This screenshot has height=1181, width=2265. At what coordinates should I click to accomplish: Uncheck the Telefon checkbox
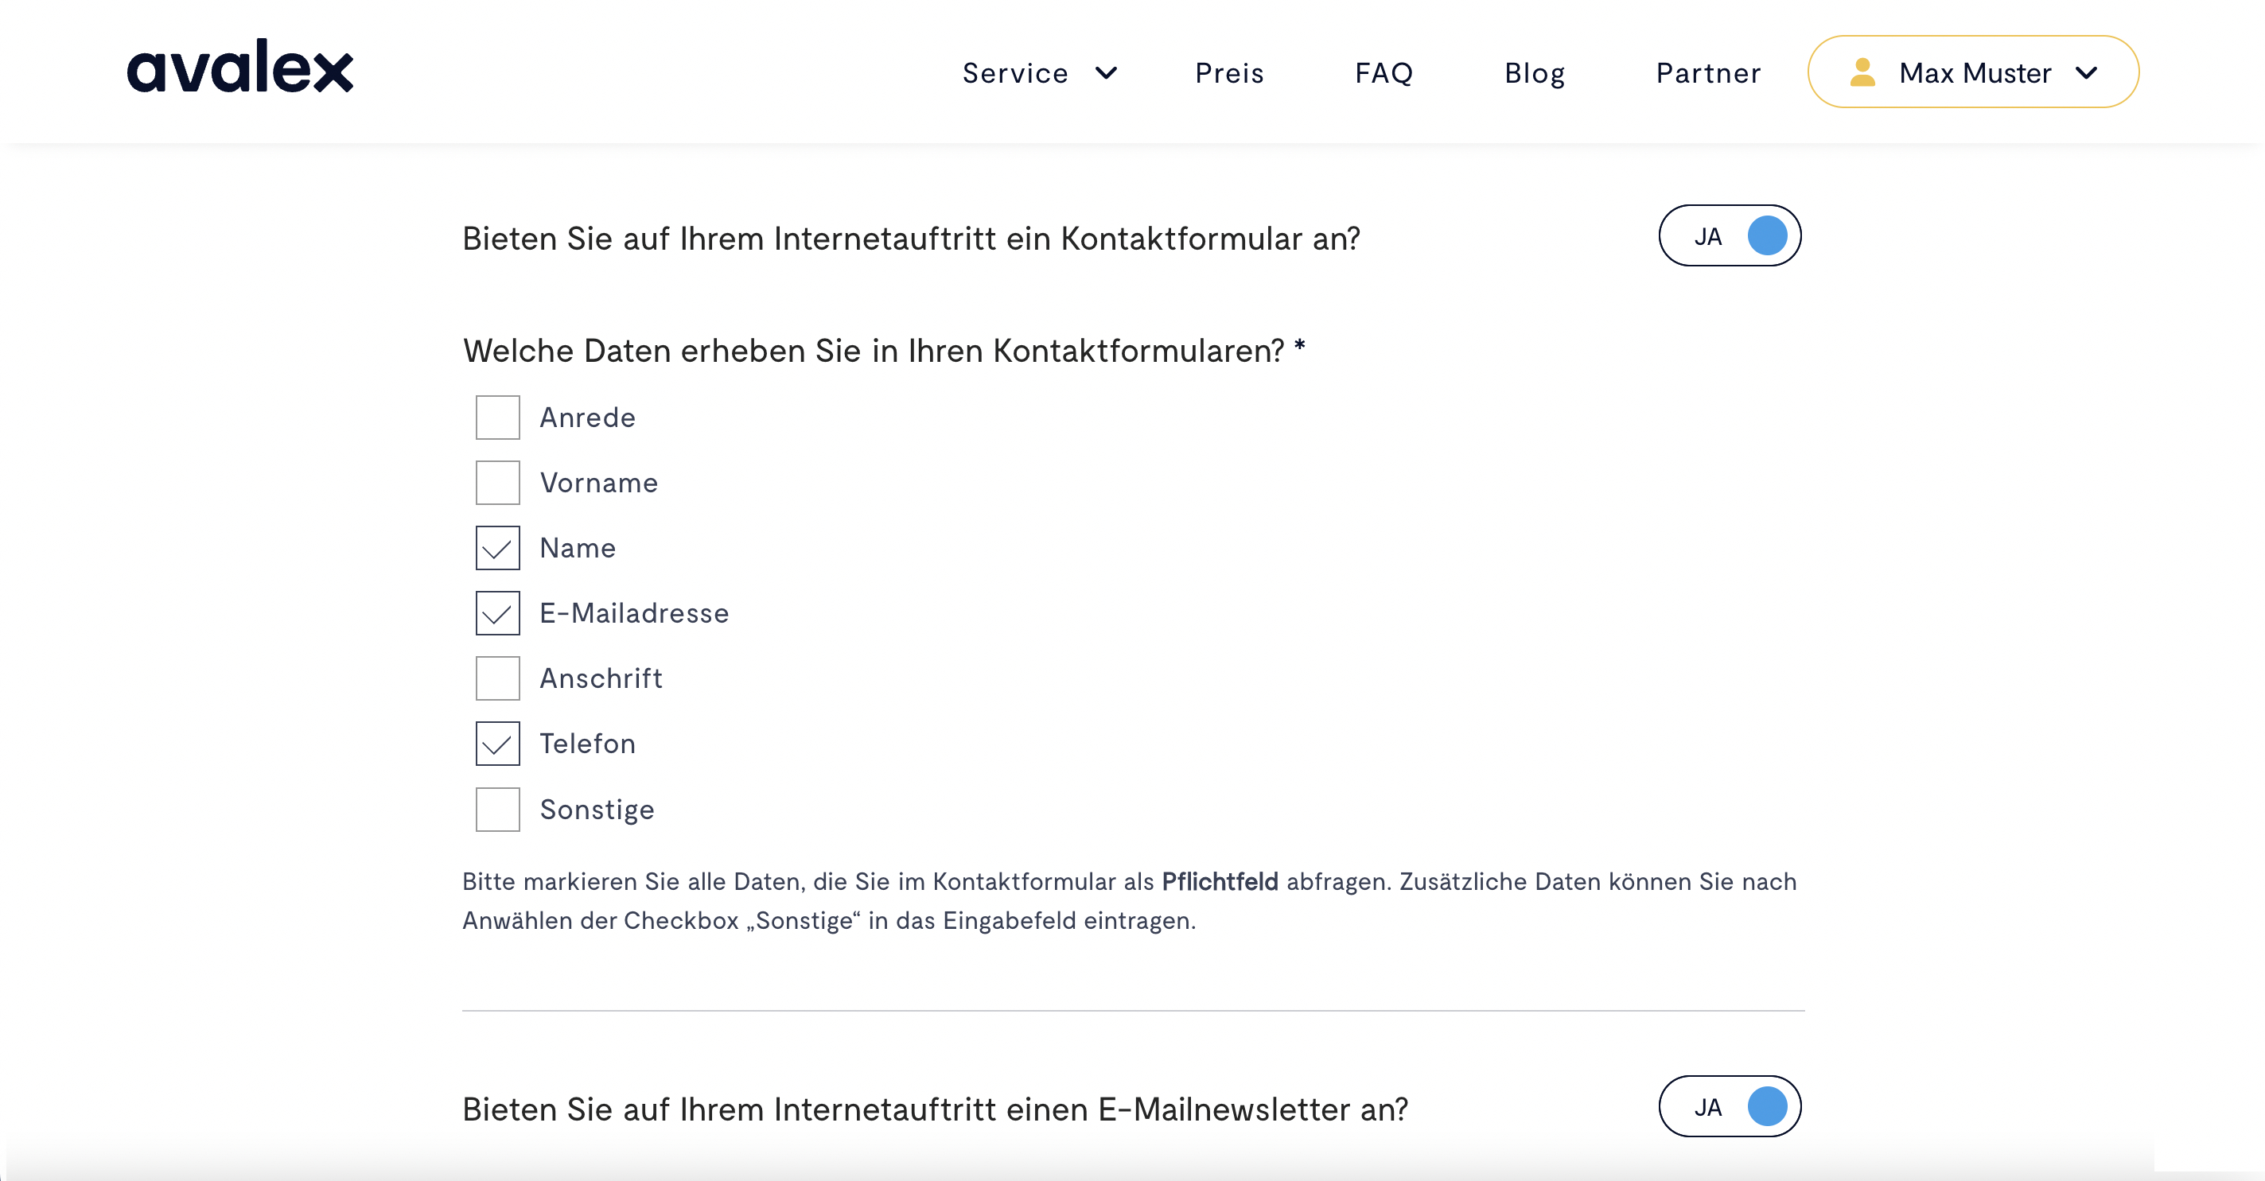coord(496,744)
